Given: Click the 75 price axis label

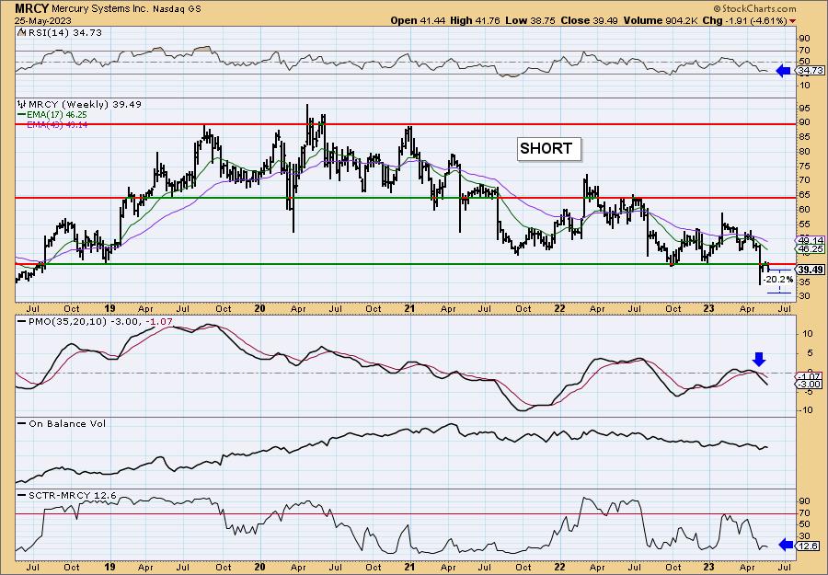Looking at the screenshot, I should [804, 166].
